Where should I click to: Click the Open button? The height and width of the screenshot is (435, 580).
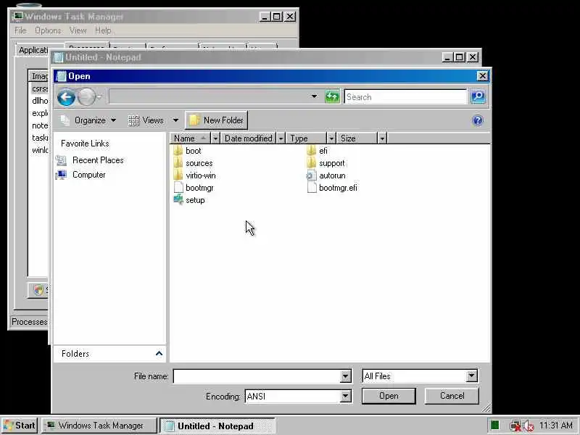point(389,396)
